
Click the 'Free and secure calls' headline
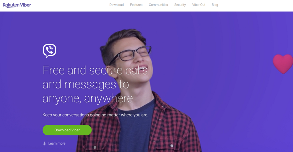95,70
